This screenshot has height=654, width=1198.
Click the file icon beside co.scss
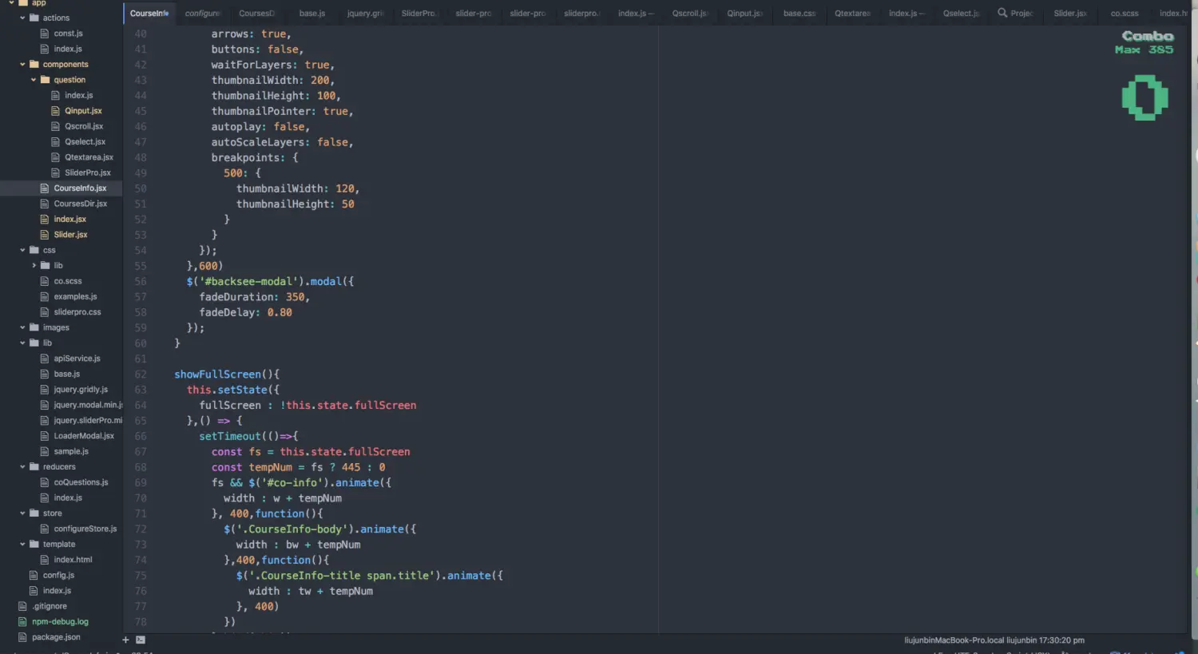click(x=46, y=281)
